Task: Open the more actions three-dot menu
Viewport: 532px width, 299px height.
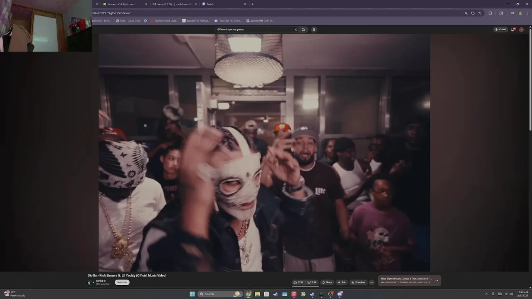Action: tap(372, 282)
